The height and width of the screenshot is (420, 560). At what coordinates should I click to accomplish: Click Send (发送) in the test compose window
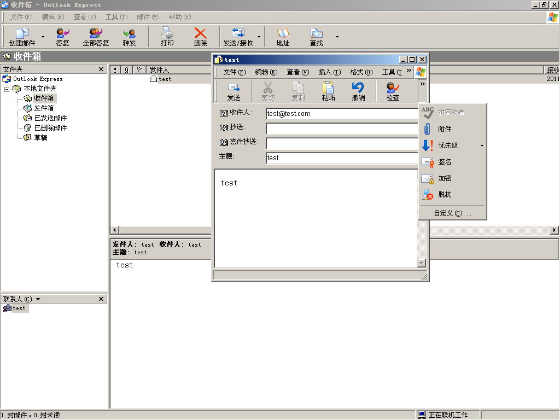click(x=234, y=91)
